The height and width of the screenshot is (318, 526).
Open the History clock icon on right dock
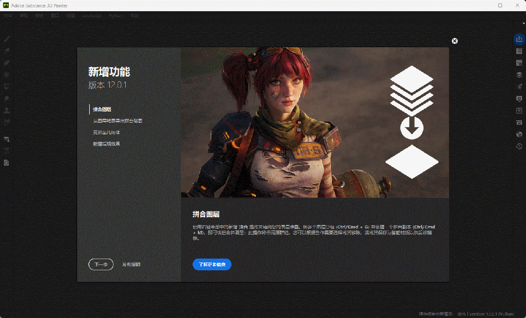click(519, 147)
